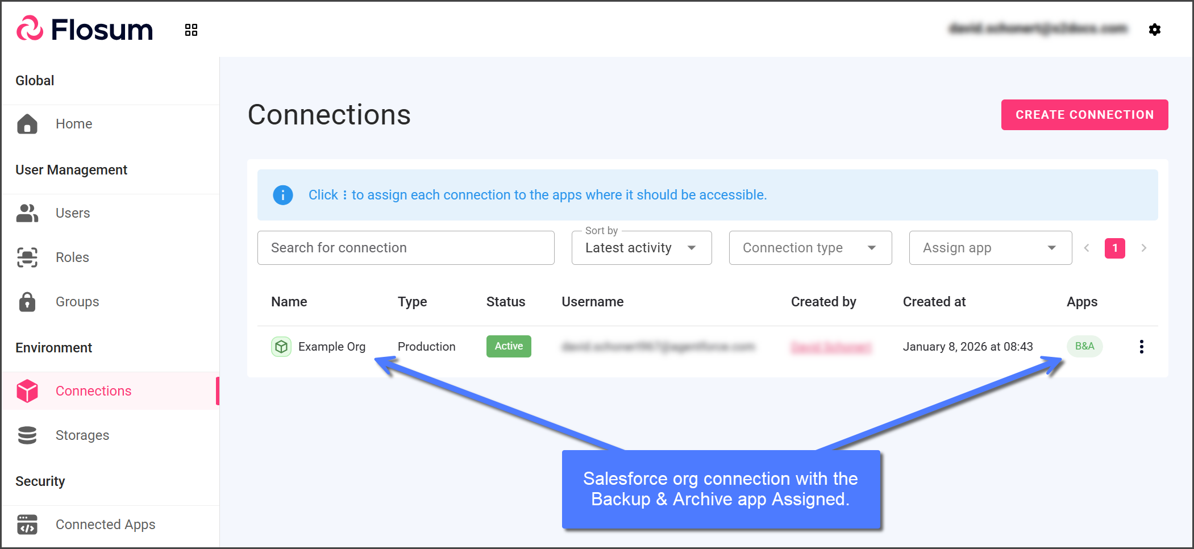Open settings gear in top bar
Screen dimensions: 1194x549
point(1154,30)
